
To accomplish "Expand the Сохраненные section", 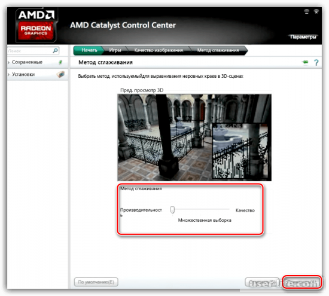I will coord(8,62).
